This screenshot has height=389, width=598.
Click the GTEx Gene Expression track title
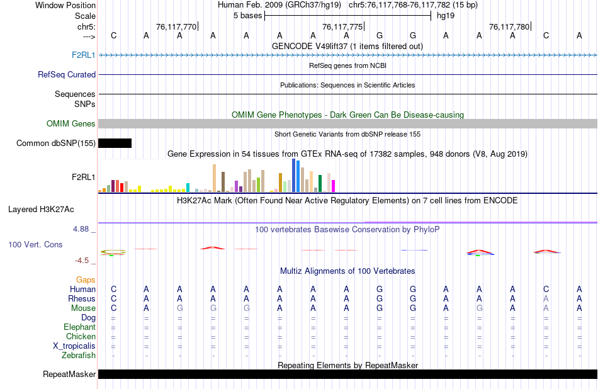[347, 154]
